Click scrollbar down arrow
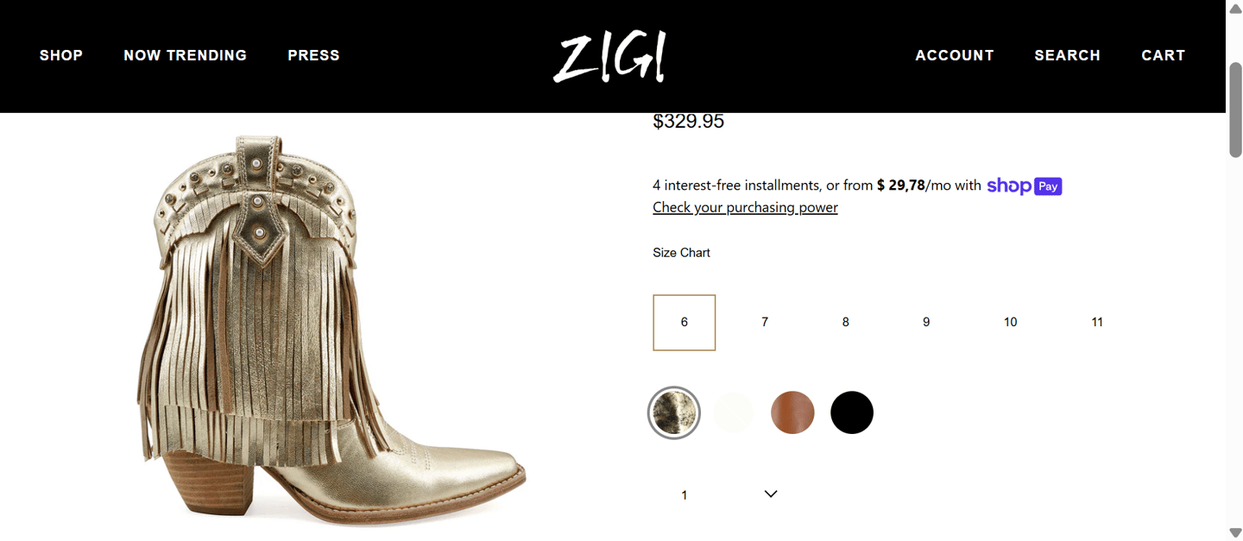 pyautogui.click(x=1235, y=533)
